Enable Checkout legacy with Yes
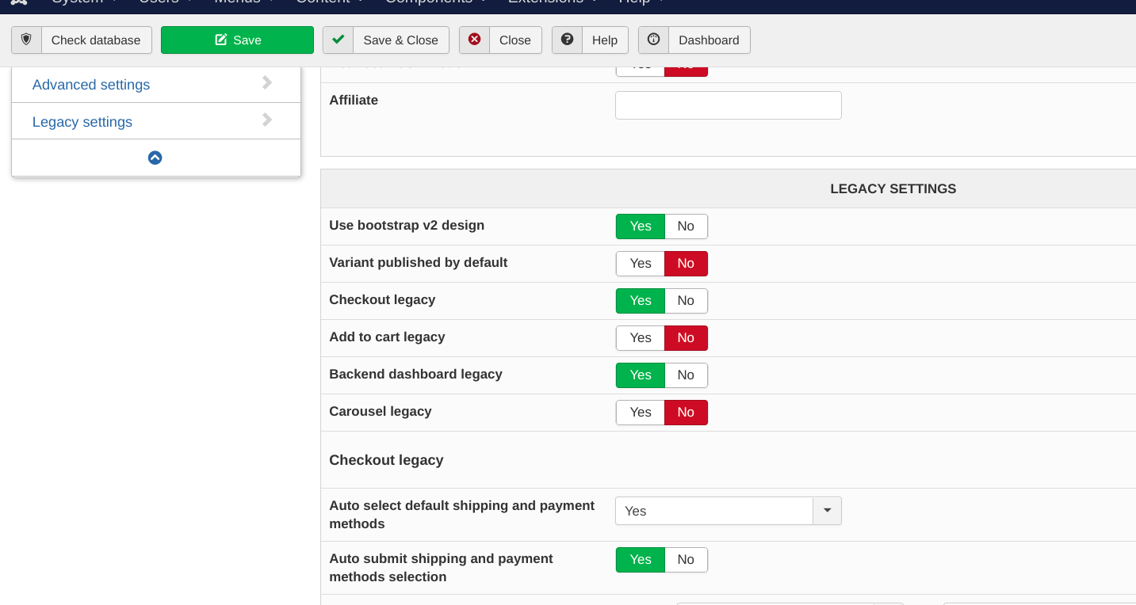 (x=641, y=301)
